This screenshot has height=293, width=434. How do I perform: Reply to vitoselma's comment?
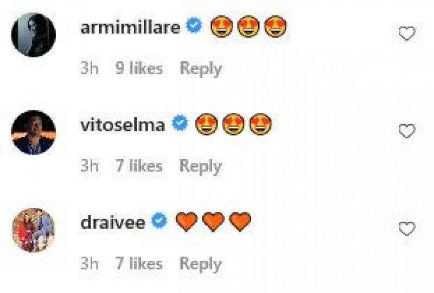coord(201,167)
